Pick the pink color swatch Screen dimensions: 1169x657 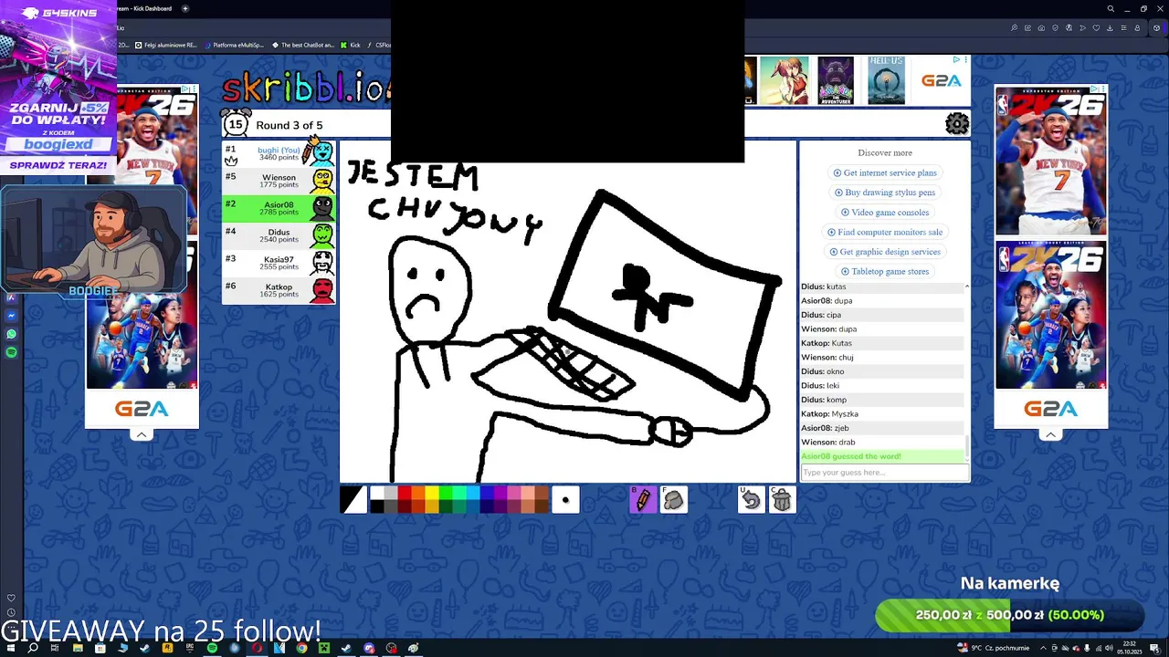pyautogui.click(x=513, y=493)
